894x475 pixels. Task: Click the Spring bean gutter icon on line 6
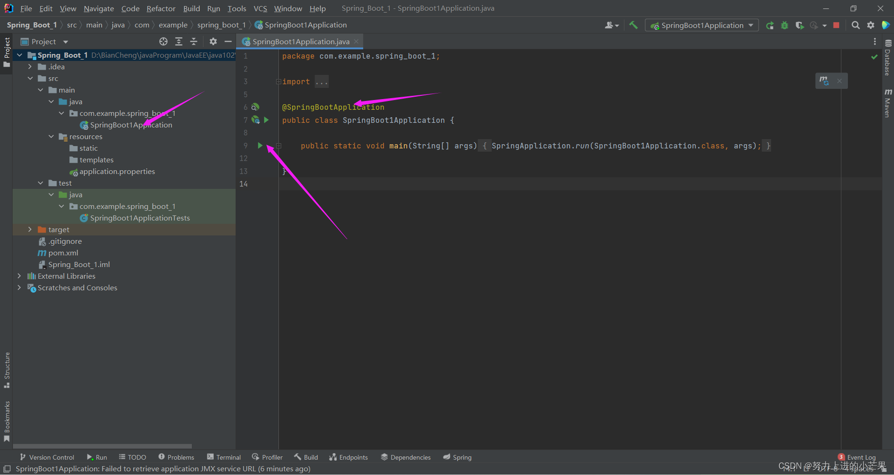[x=255, y=107]
